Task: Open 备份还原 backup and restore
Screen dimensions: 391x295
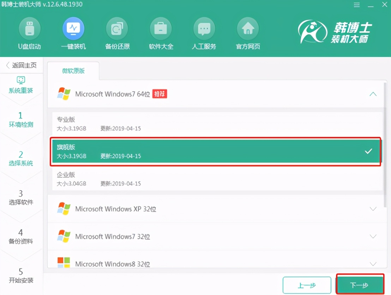Action: 117,32
